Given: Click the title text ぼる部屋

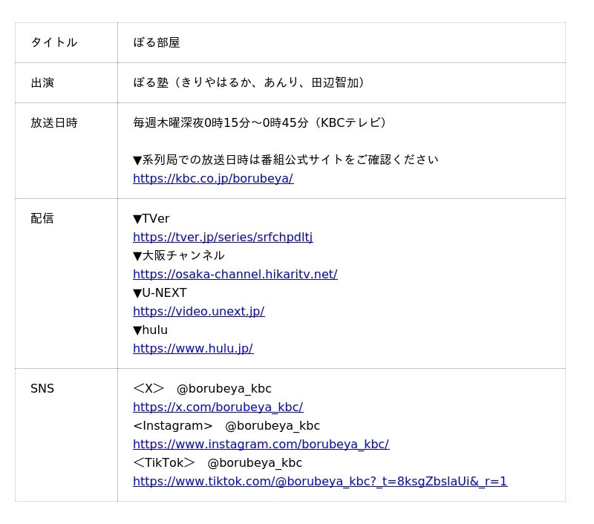Looking at the screenshot, I should [x=157, y=42].
